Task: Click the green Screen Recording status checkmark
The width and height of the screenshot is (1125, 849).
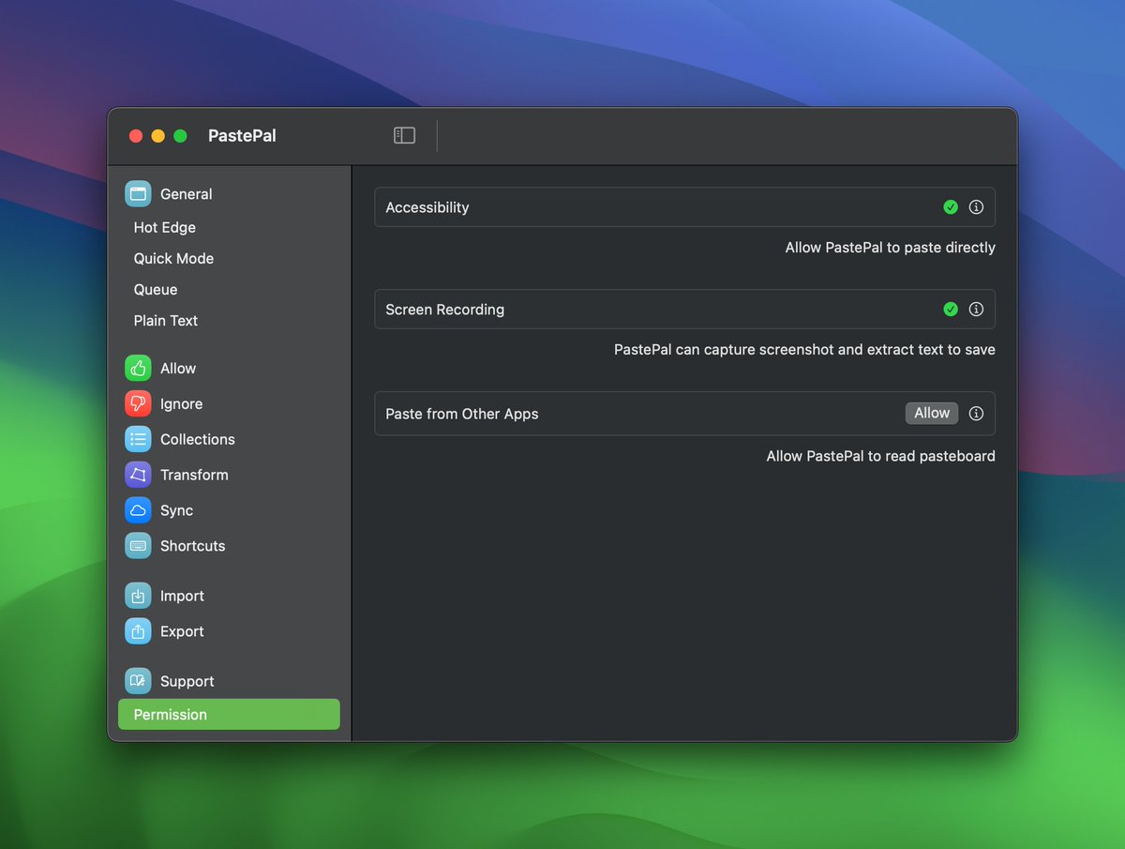Action: tap(951, 310)
